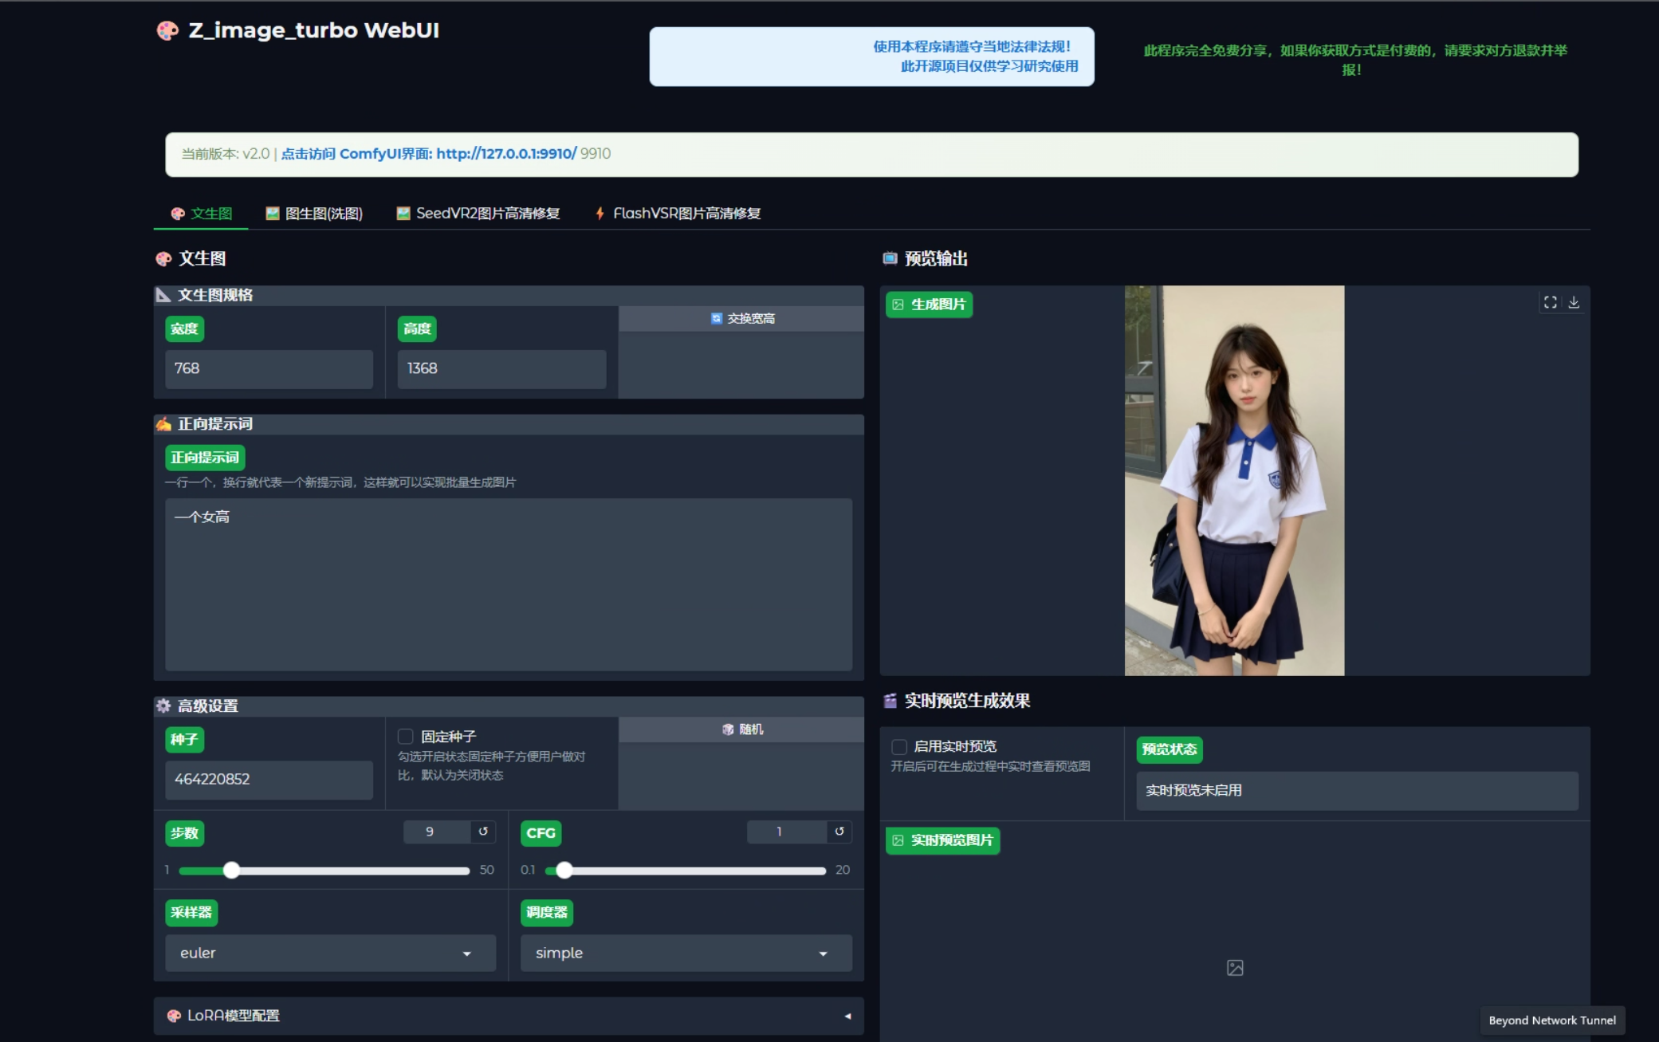
Task: Select the FlashVSR图片高清修复 tab
Action: click(678, 214)
